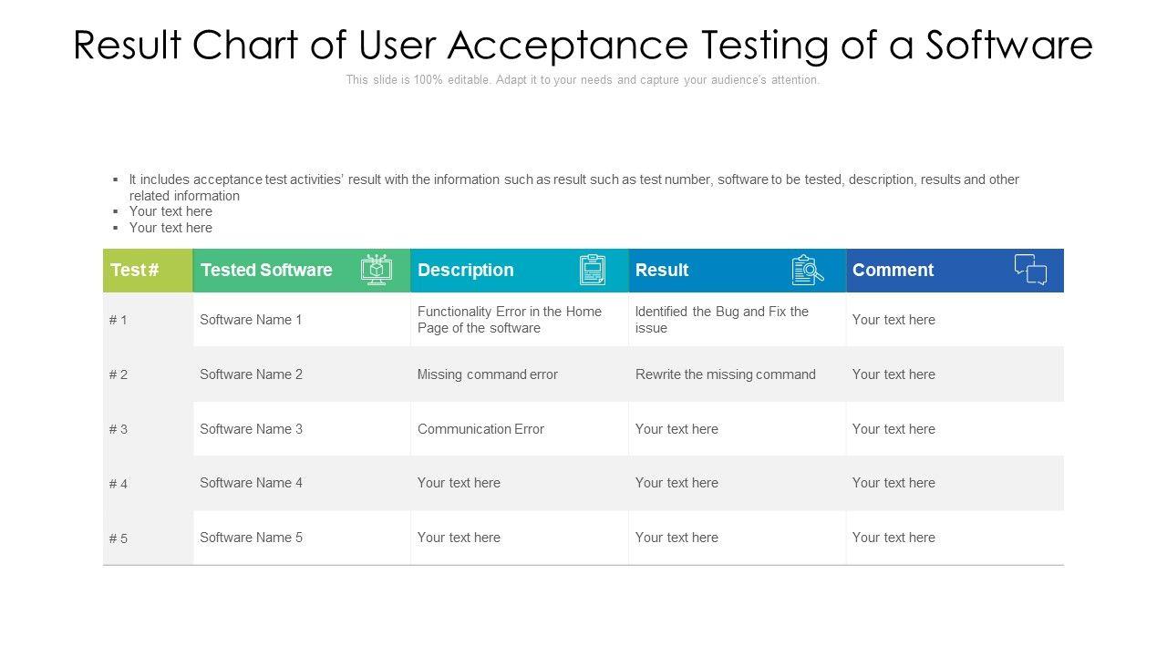Click the clipboard icon in Description header

click(x=593, y=270)
